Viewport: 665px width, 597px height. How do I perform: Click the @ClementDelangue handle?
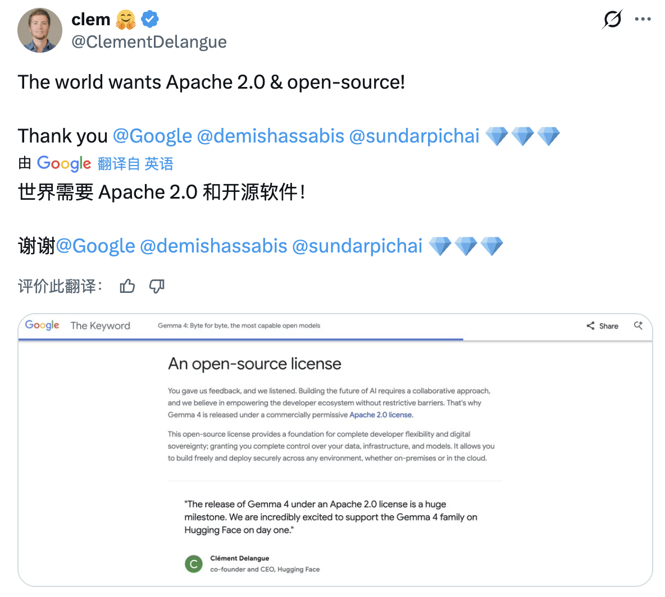[x=149, y=41]
